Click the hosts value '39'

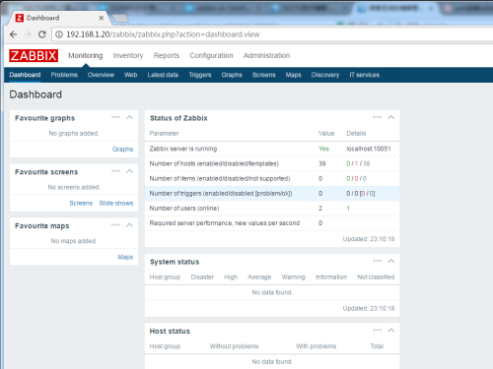click(x=321, y=163)
